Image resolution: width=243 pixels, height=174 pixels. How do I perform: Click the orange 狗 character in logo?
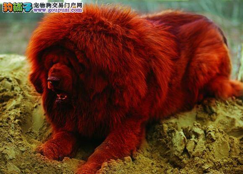(8, 8)
